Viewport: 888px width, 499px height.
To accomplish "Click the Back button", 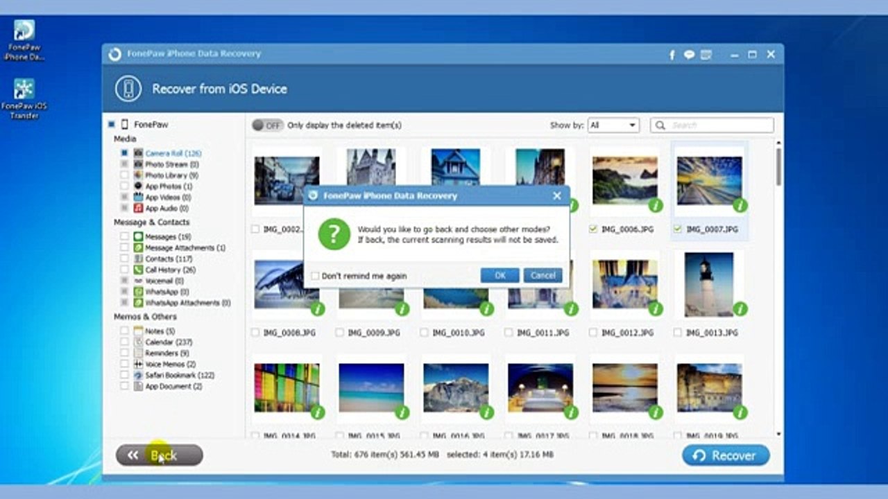I will (159, 455).
